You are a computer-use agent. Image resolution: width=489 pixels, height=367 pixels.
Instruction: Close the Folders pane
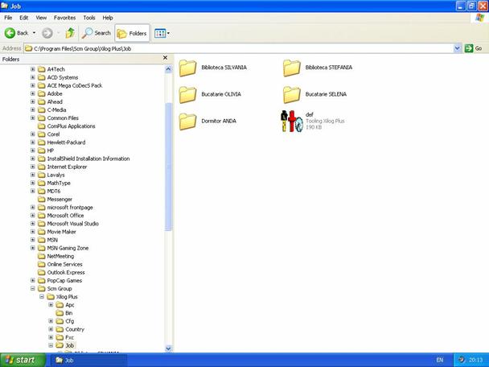[166, 58]
